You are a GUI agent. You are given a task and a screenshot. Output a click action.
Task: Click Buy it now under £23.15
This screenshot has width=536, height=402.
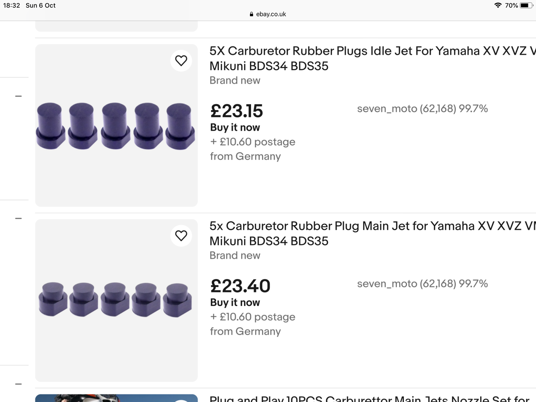[235, 127]
